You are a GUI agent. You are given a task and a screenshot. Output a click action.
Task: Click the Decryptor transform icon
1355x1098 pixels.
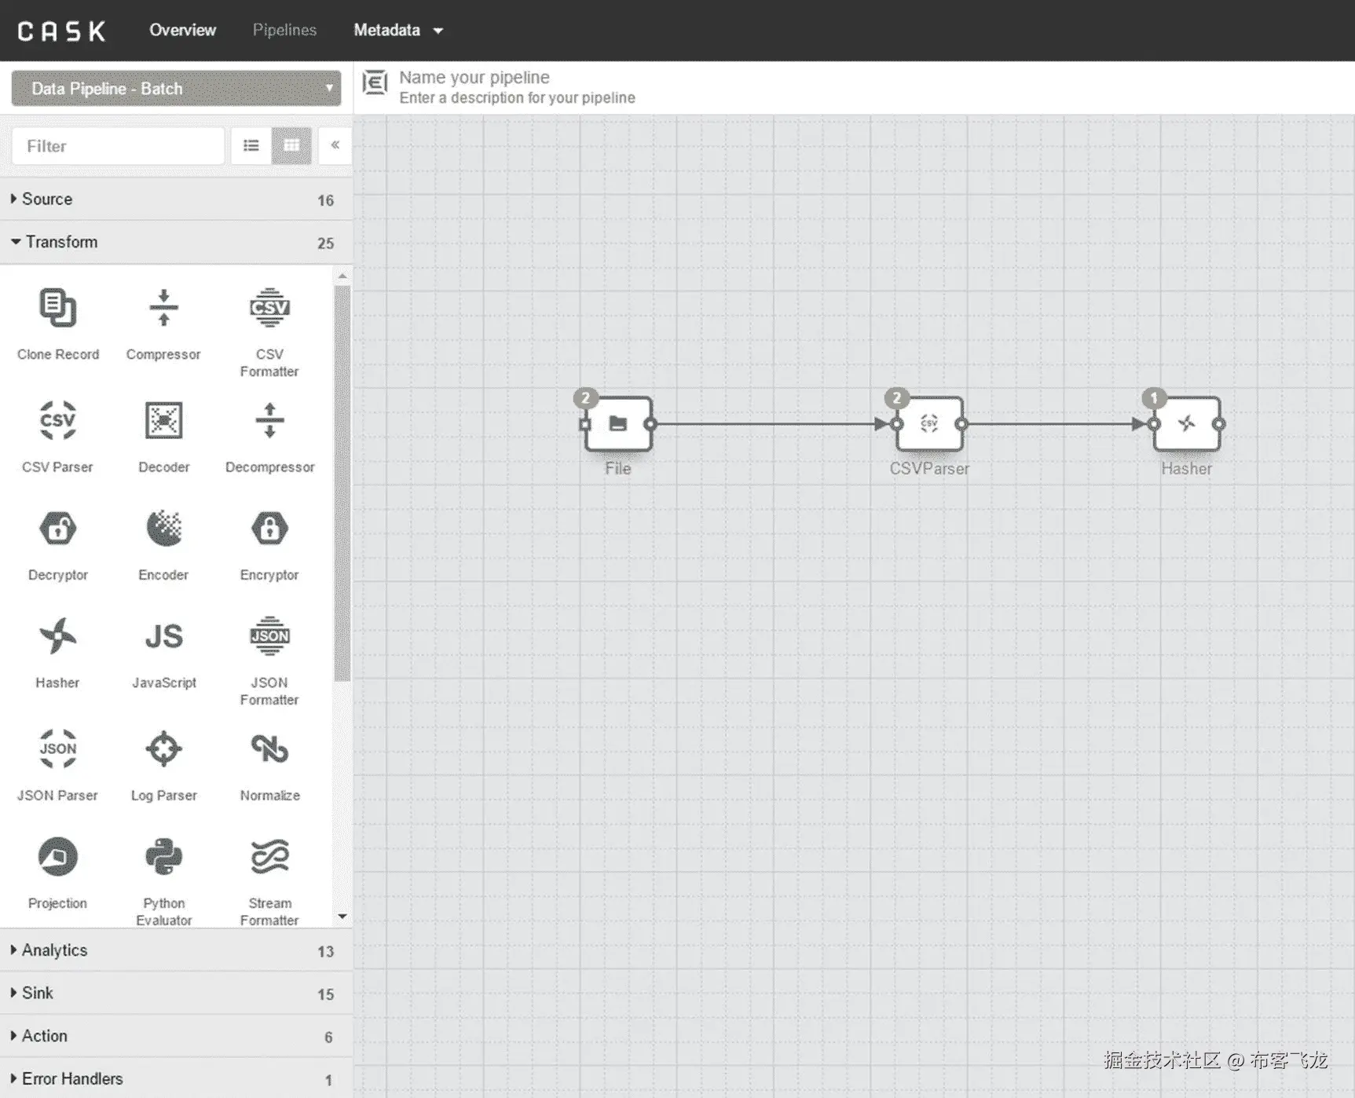[x=57, y=528]
